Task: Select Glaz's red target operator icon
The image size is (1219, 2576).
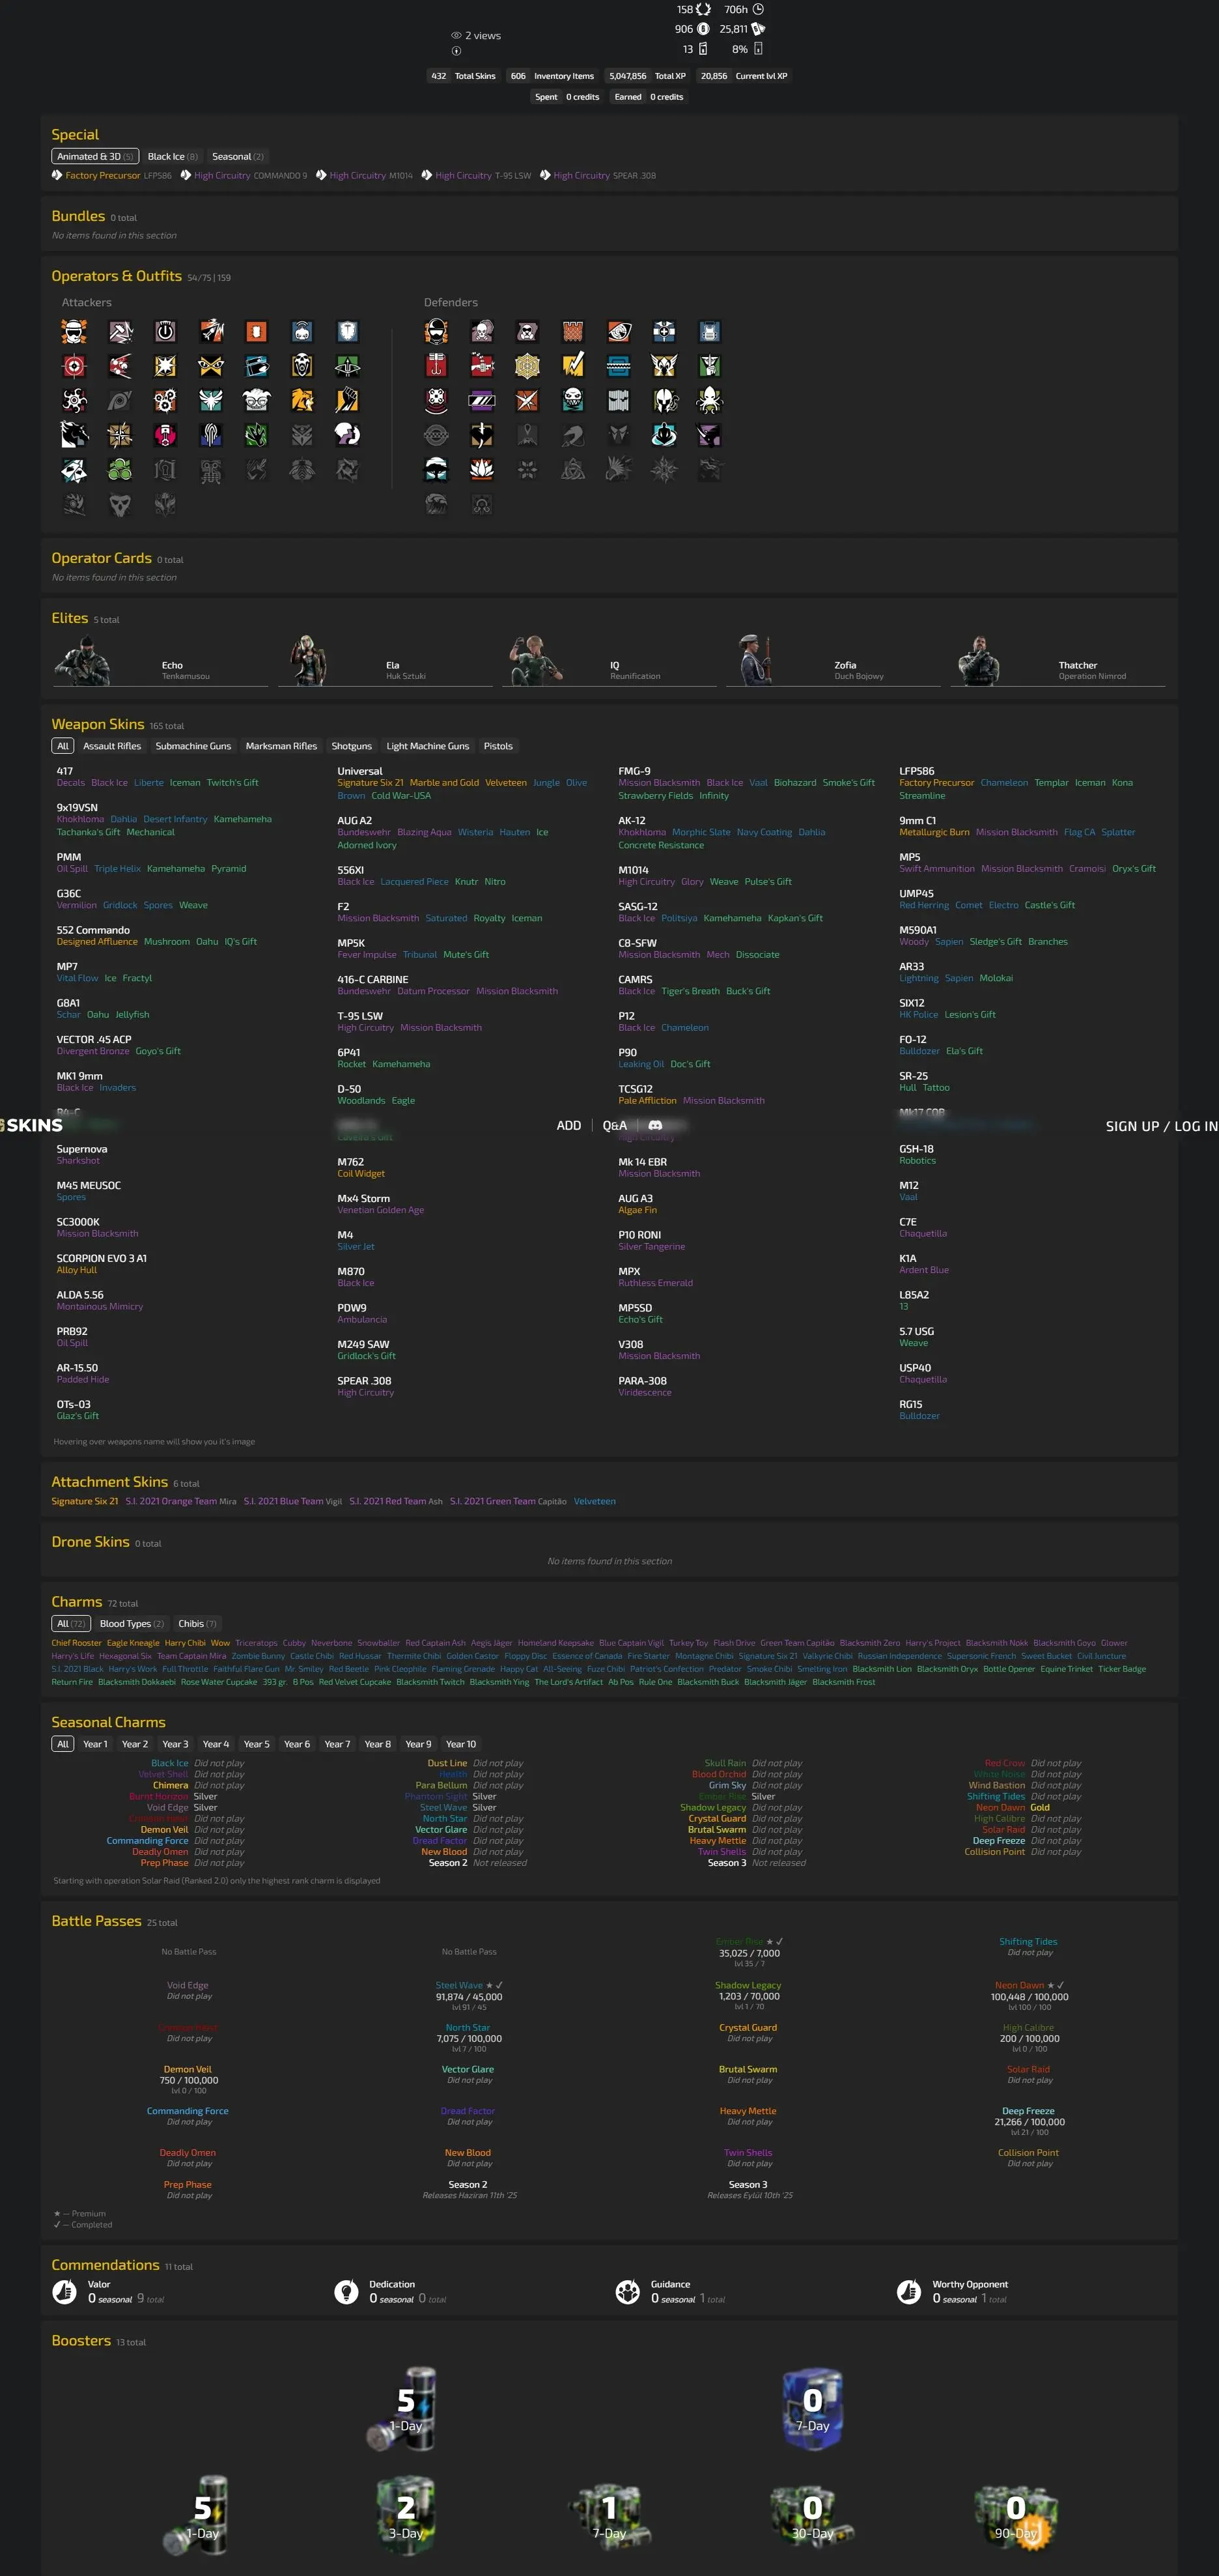Action: (74, 366)
